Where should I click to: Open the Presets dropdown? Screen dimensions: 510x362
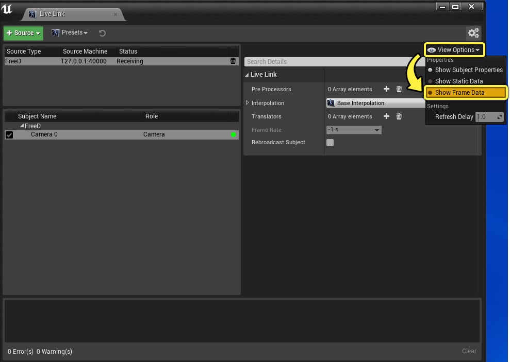coord(70,32)
